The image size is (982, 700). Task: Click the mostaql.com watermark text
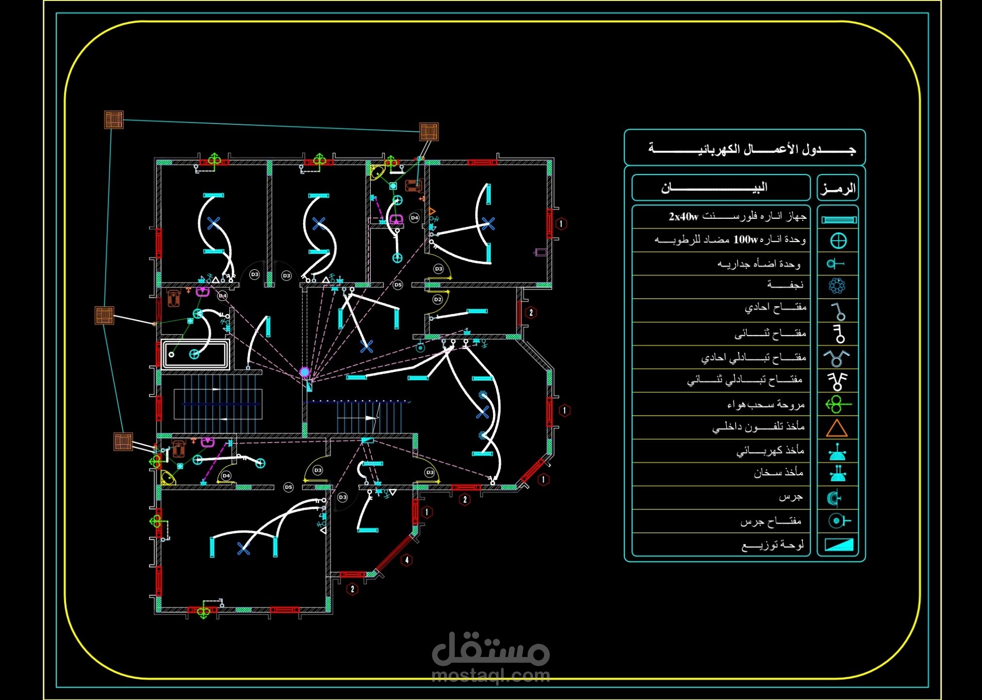click(491, 675)
